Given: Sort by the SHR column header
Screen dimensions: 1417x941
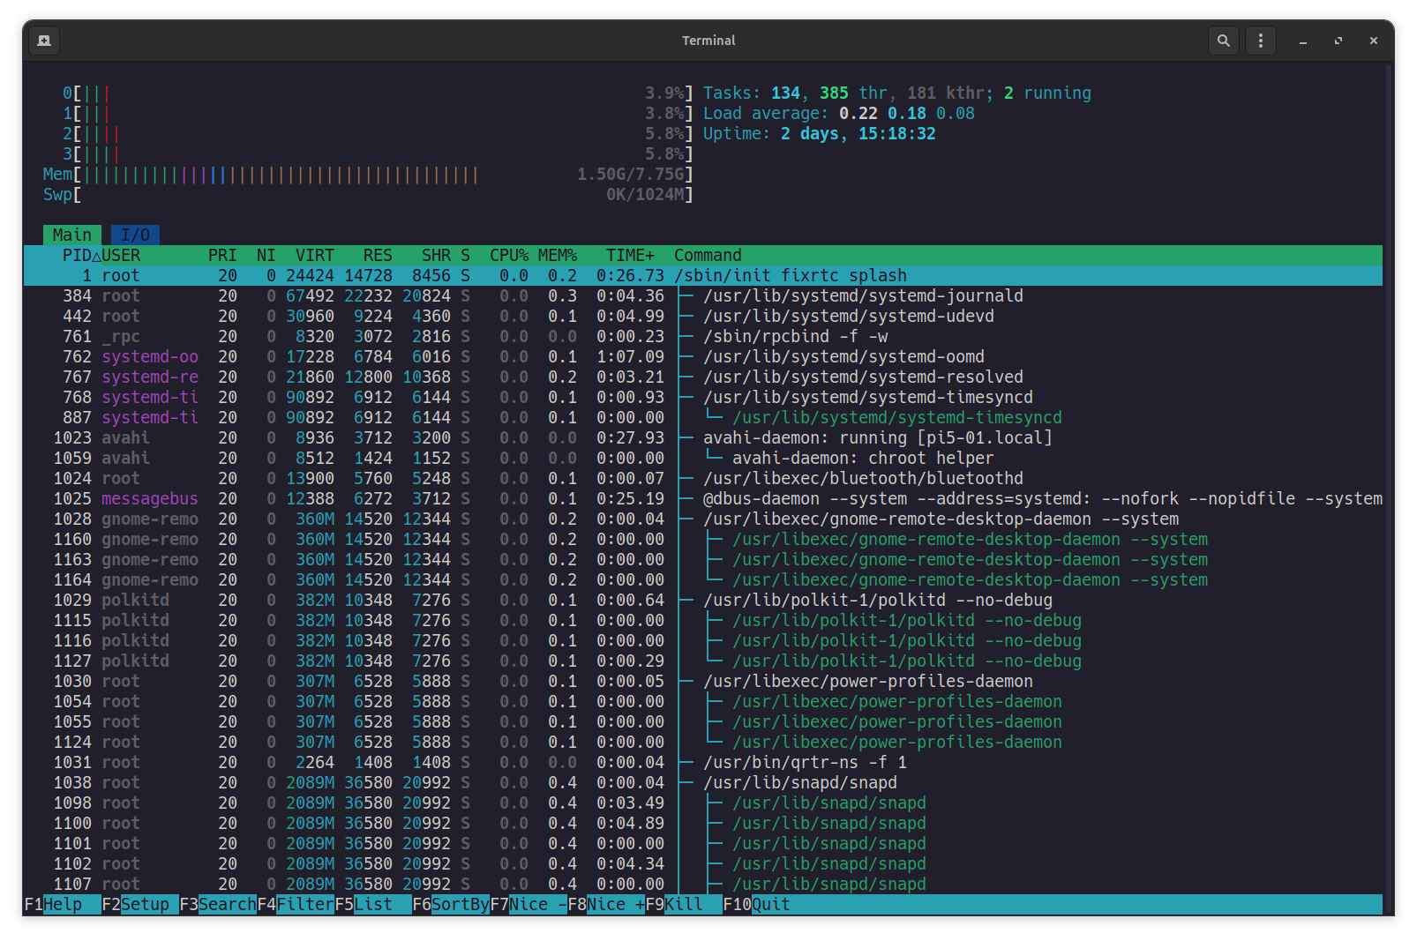Looking at the screenshot, I should (436, 255).
